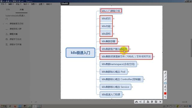This screenshot has width=192, height=108.
Task: Open the 主题(T) menu
Action: tap(41, 4)
